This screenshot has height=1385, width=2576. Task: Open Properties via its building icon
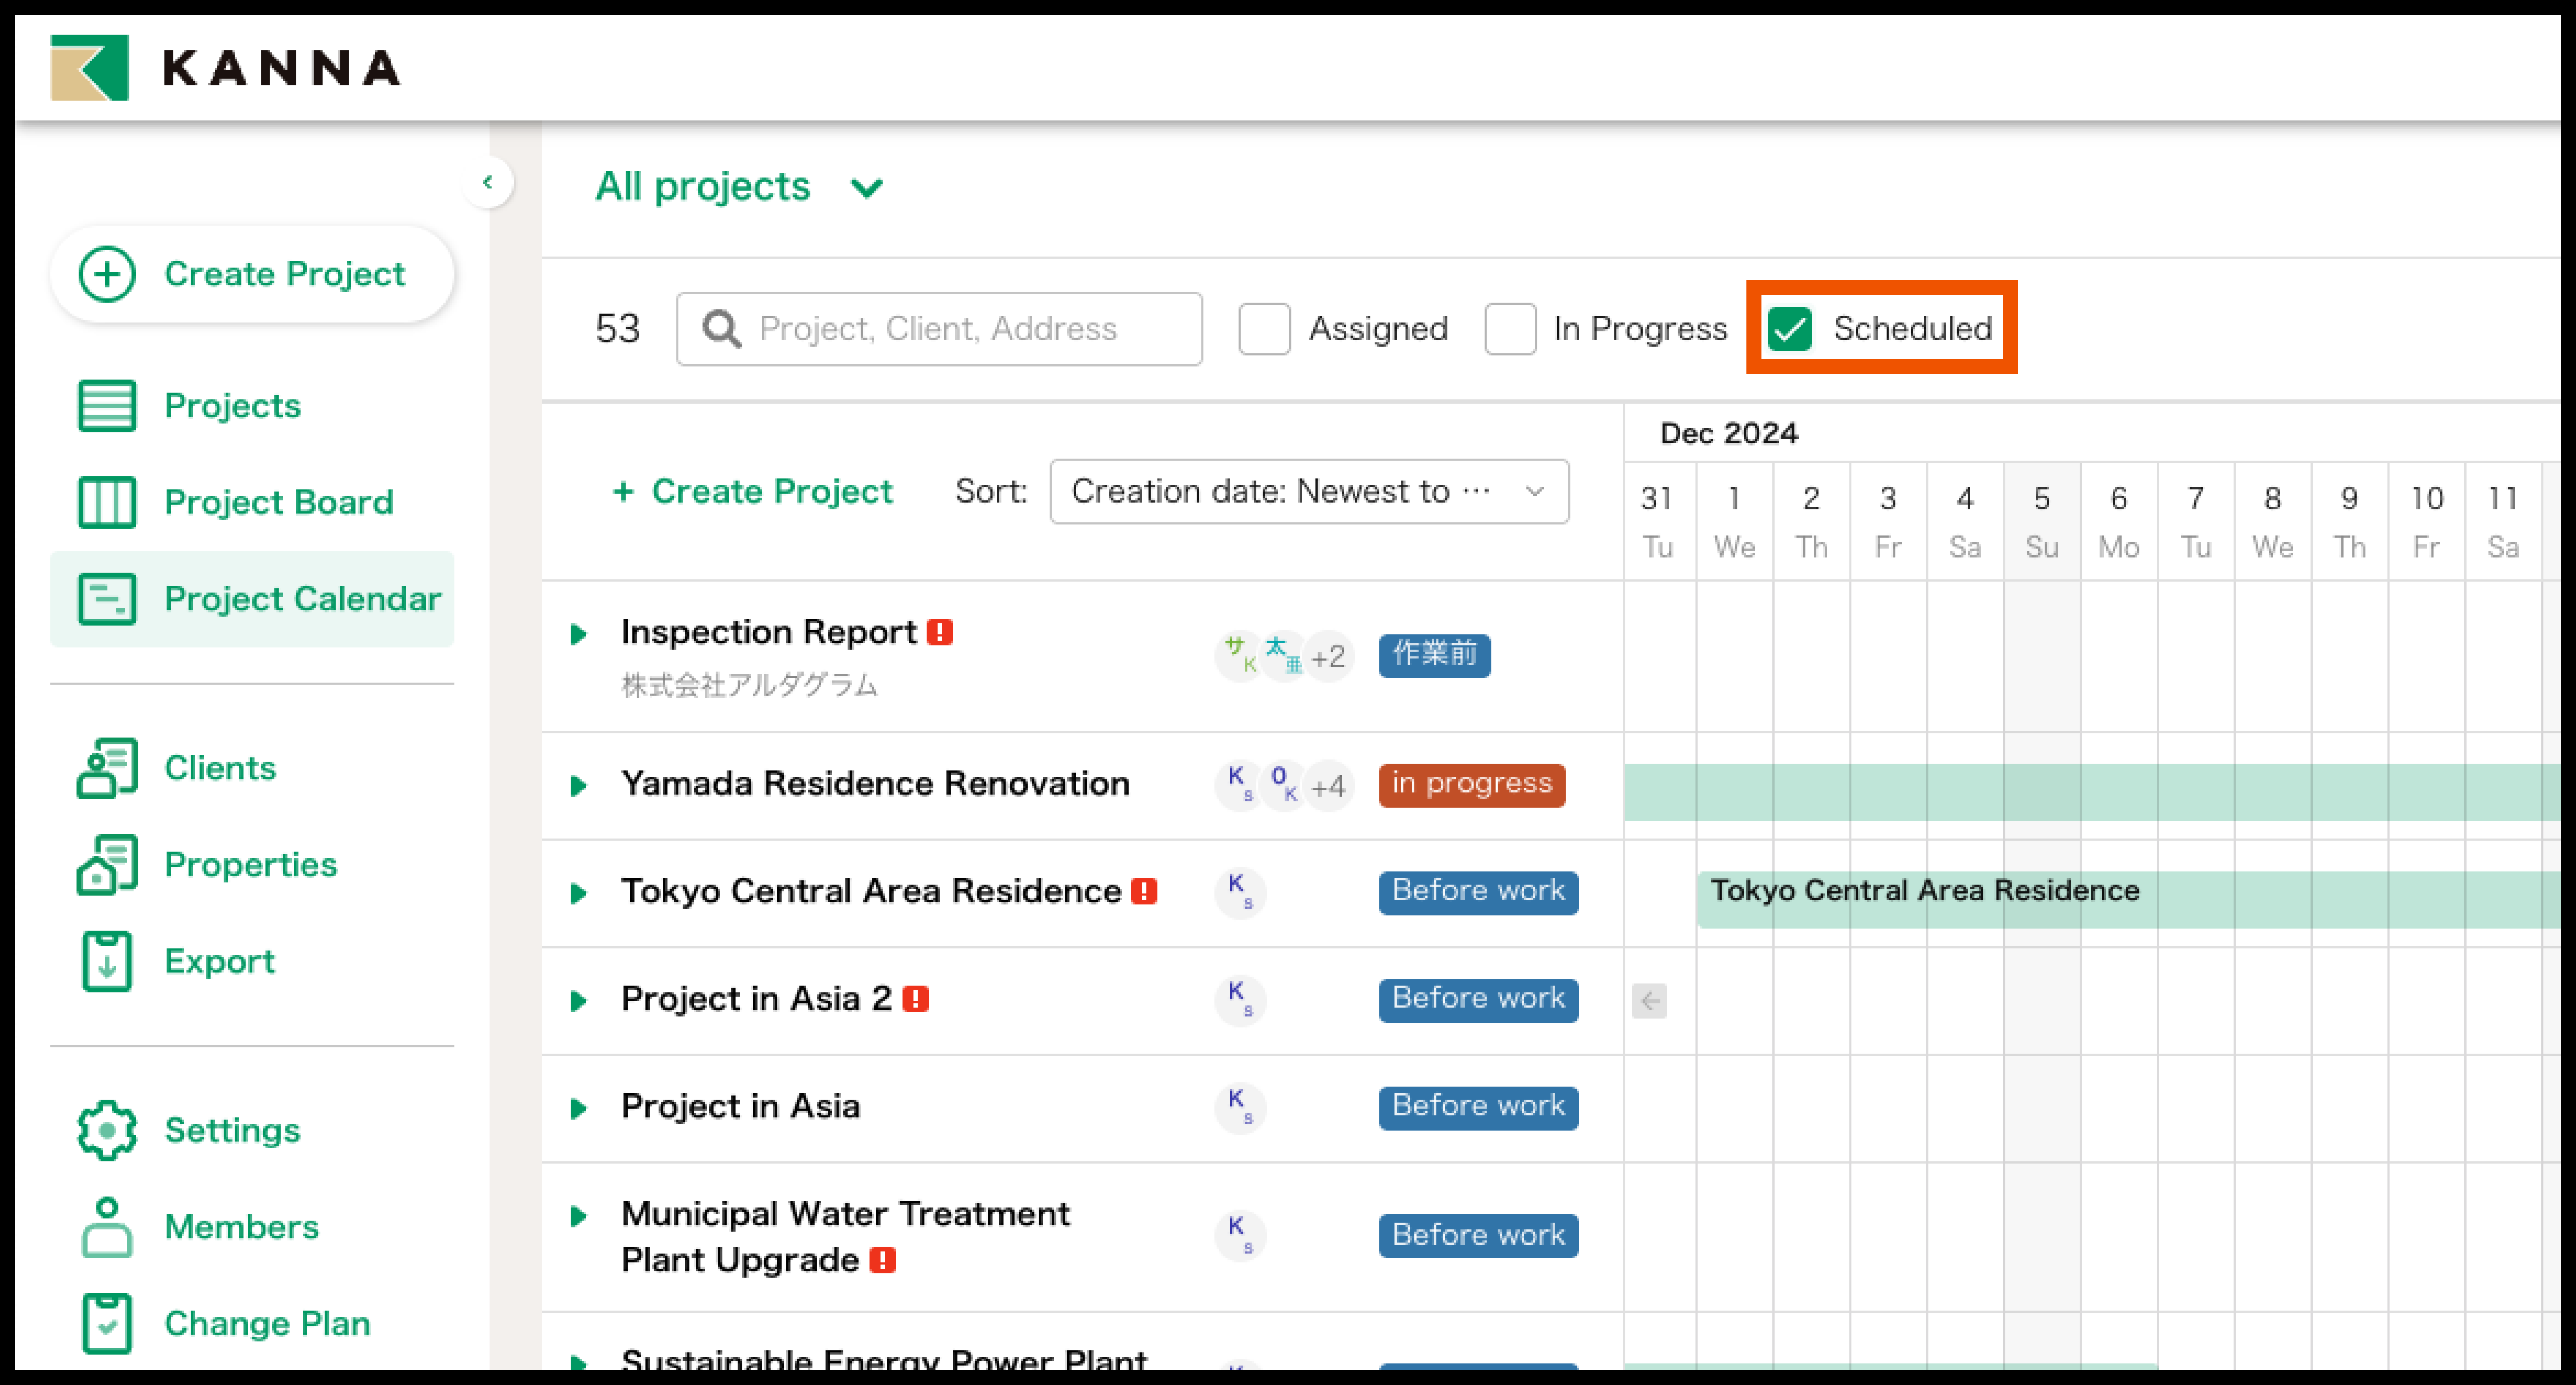point(106,864)
